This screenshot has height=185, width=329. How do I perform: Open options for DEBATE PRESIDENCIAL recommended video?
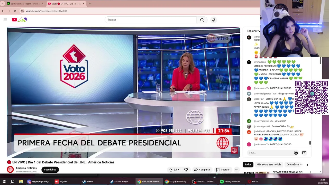310,172
